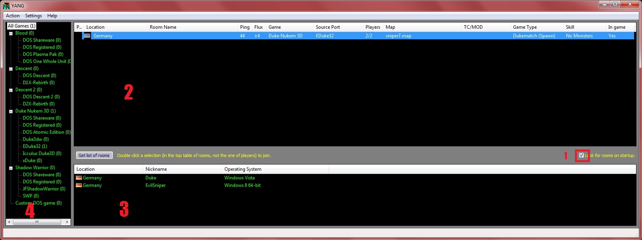Click the tree scrollbar left arrow

[x=9, y=222]
